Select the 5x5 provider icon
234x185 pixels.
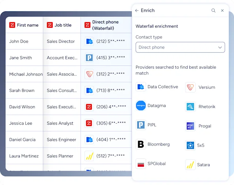[190, 145]
